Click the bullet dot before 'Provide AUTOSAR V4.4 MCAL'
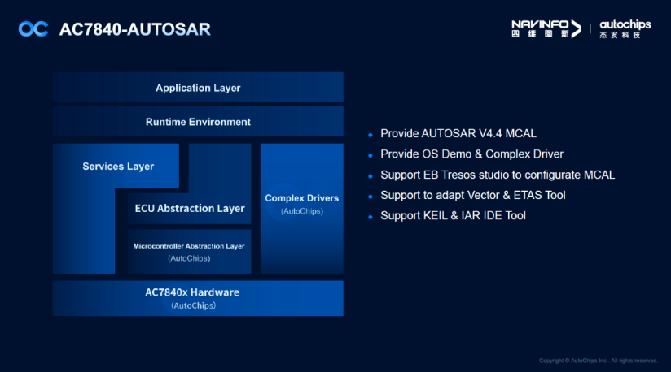 371,135
